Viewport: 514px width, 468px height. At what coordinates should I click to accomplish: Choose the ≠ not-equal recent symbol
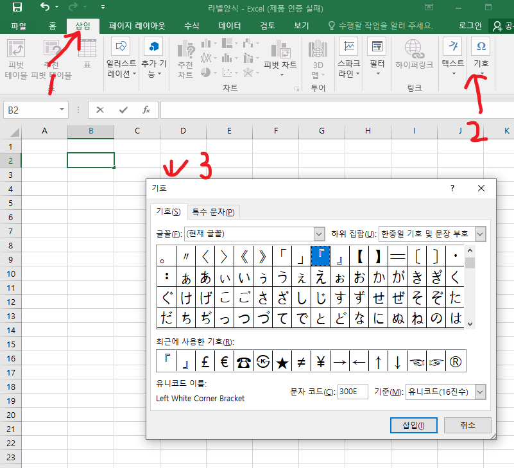click(301, 361)
